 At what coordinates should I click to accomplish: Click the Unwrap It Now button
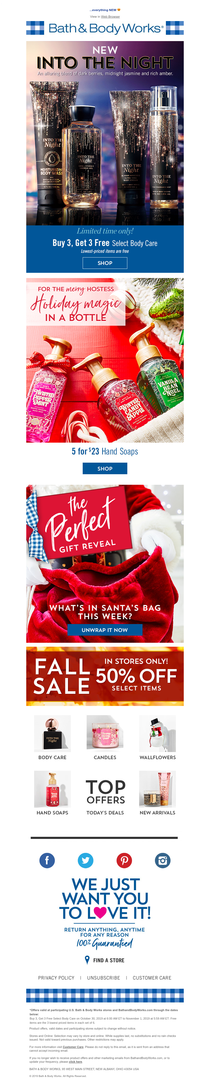pyautogui.click(x=105, y=630)
